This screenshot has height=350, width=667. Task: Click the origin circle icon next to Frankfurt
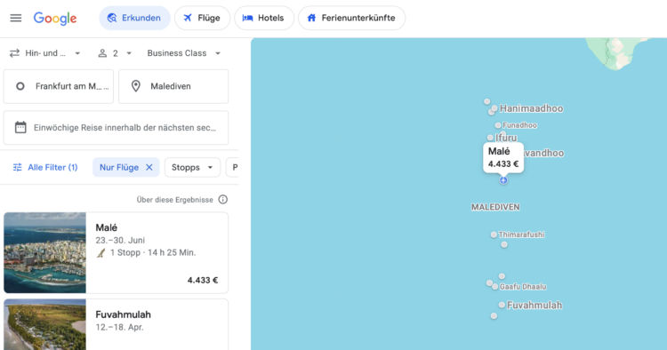[20, 86]
